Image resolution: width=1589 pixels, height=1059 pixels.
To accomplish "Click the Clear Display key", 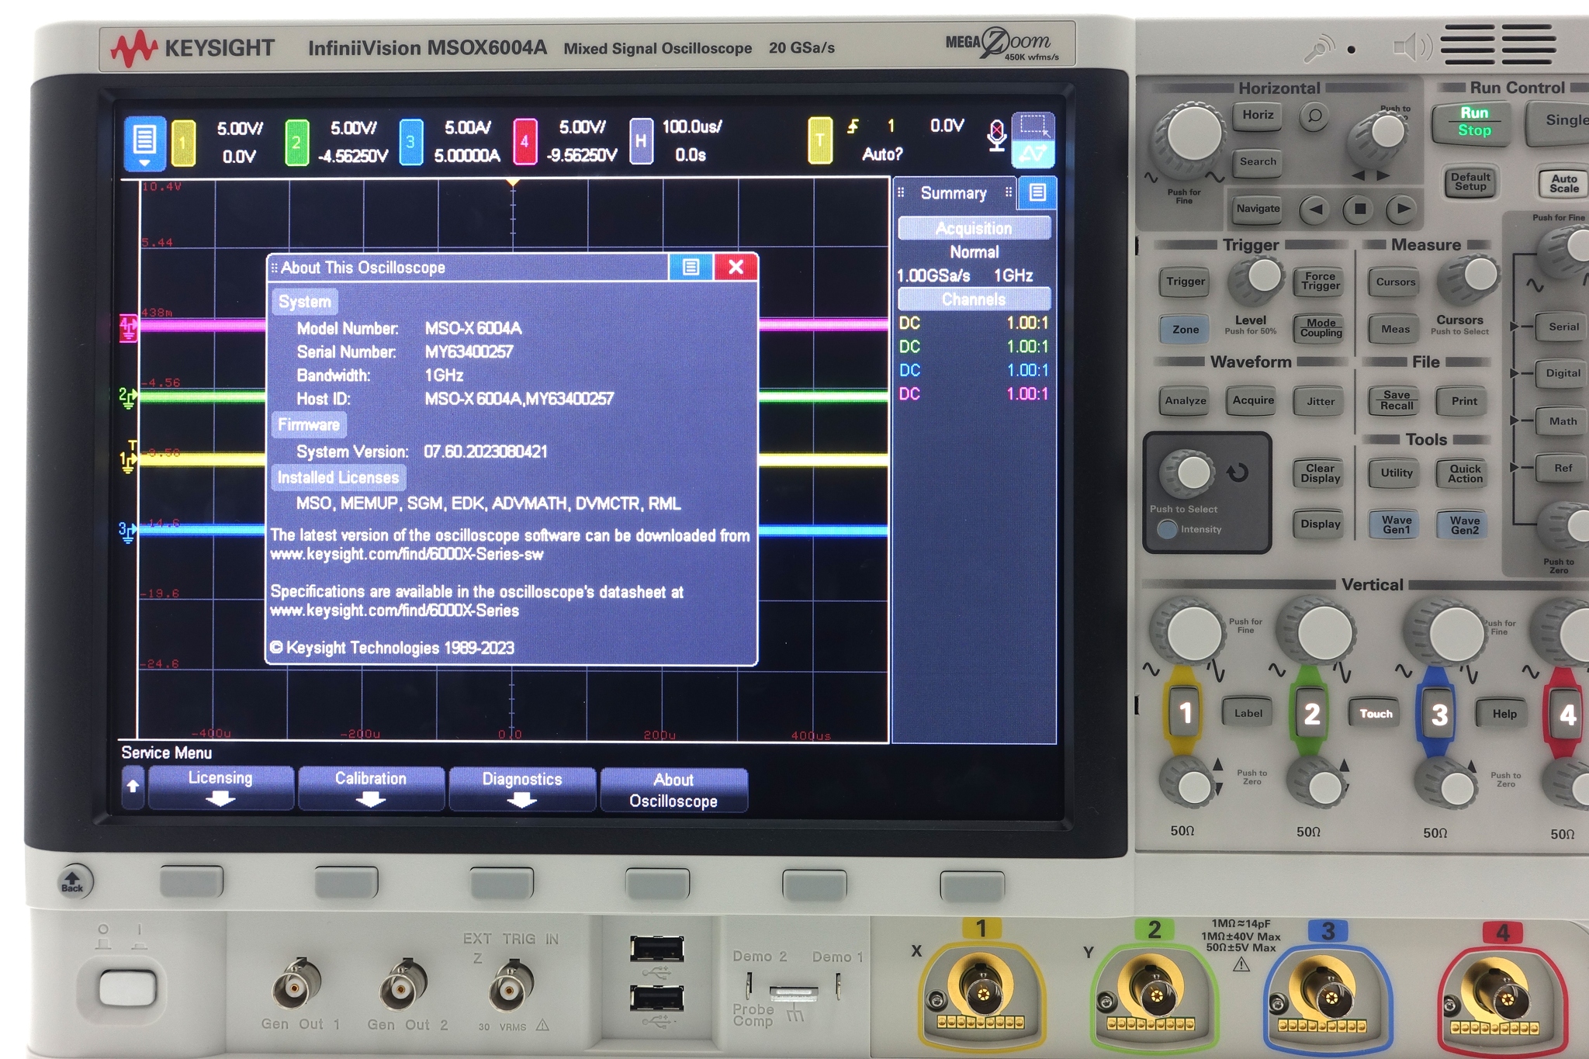I will tap(1320, 474).
